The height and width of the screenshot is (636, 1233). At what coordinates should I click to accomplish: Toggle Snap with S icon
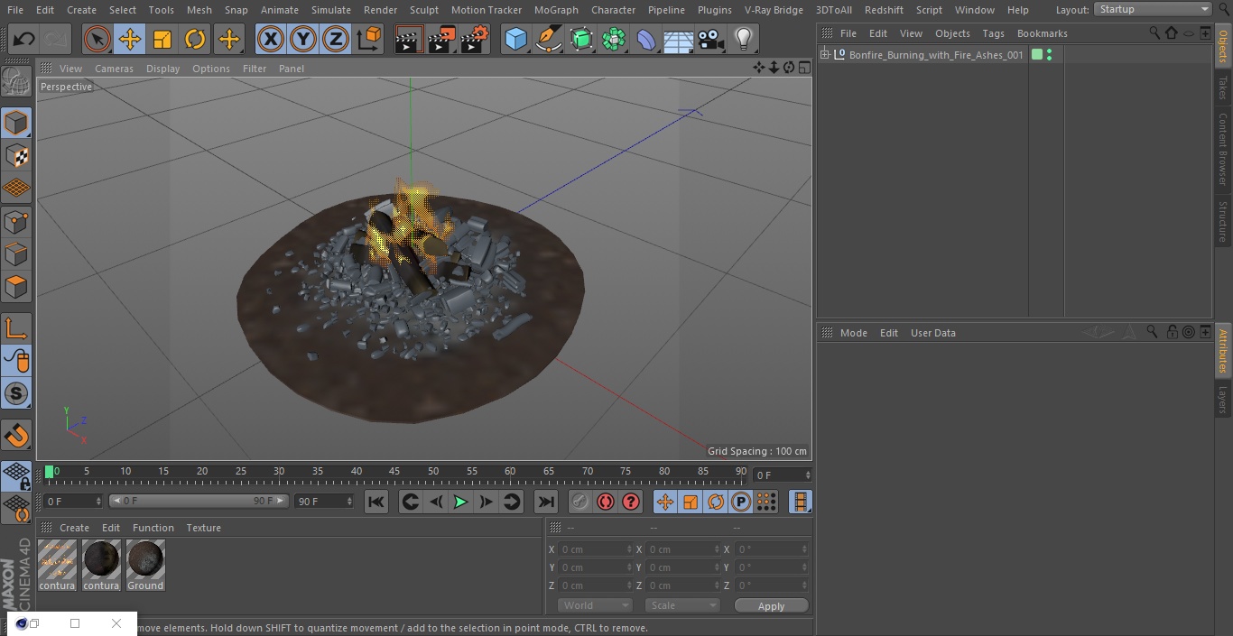tap(16, 393)
